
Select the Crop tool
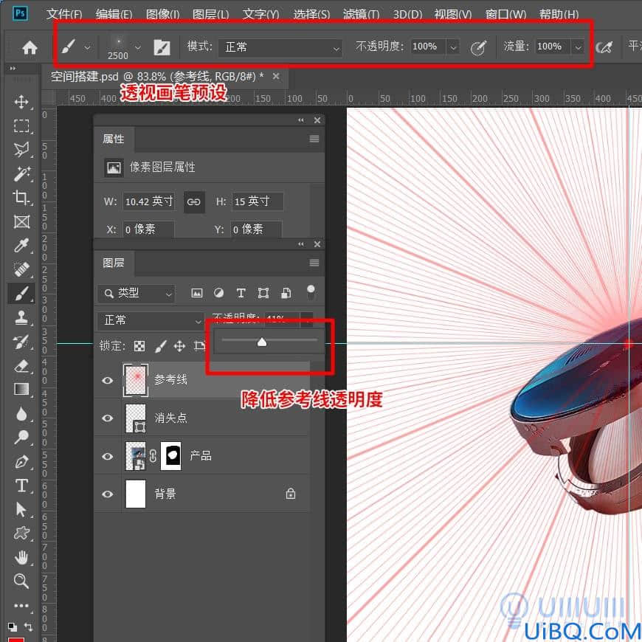coord(21,198)
